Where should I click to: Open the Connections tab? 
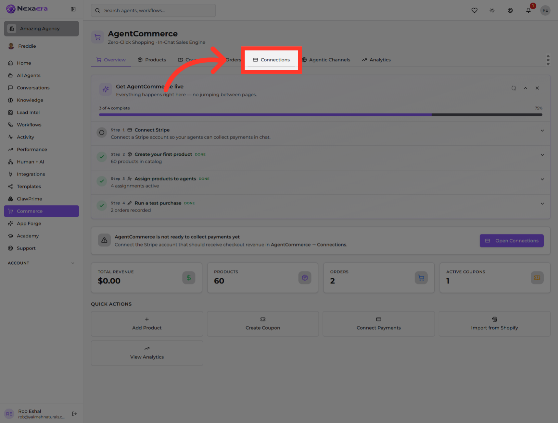point(271,60)
